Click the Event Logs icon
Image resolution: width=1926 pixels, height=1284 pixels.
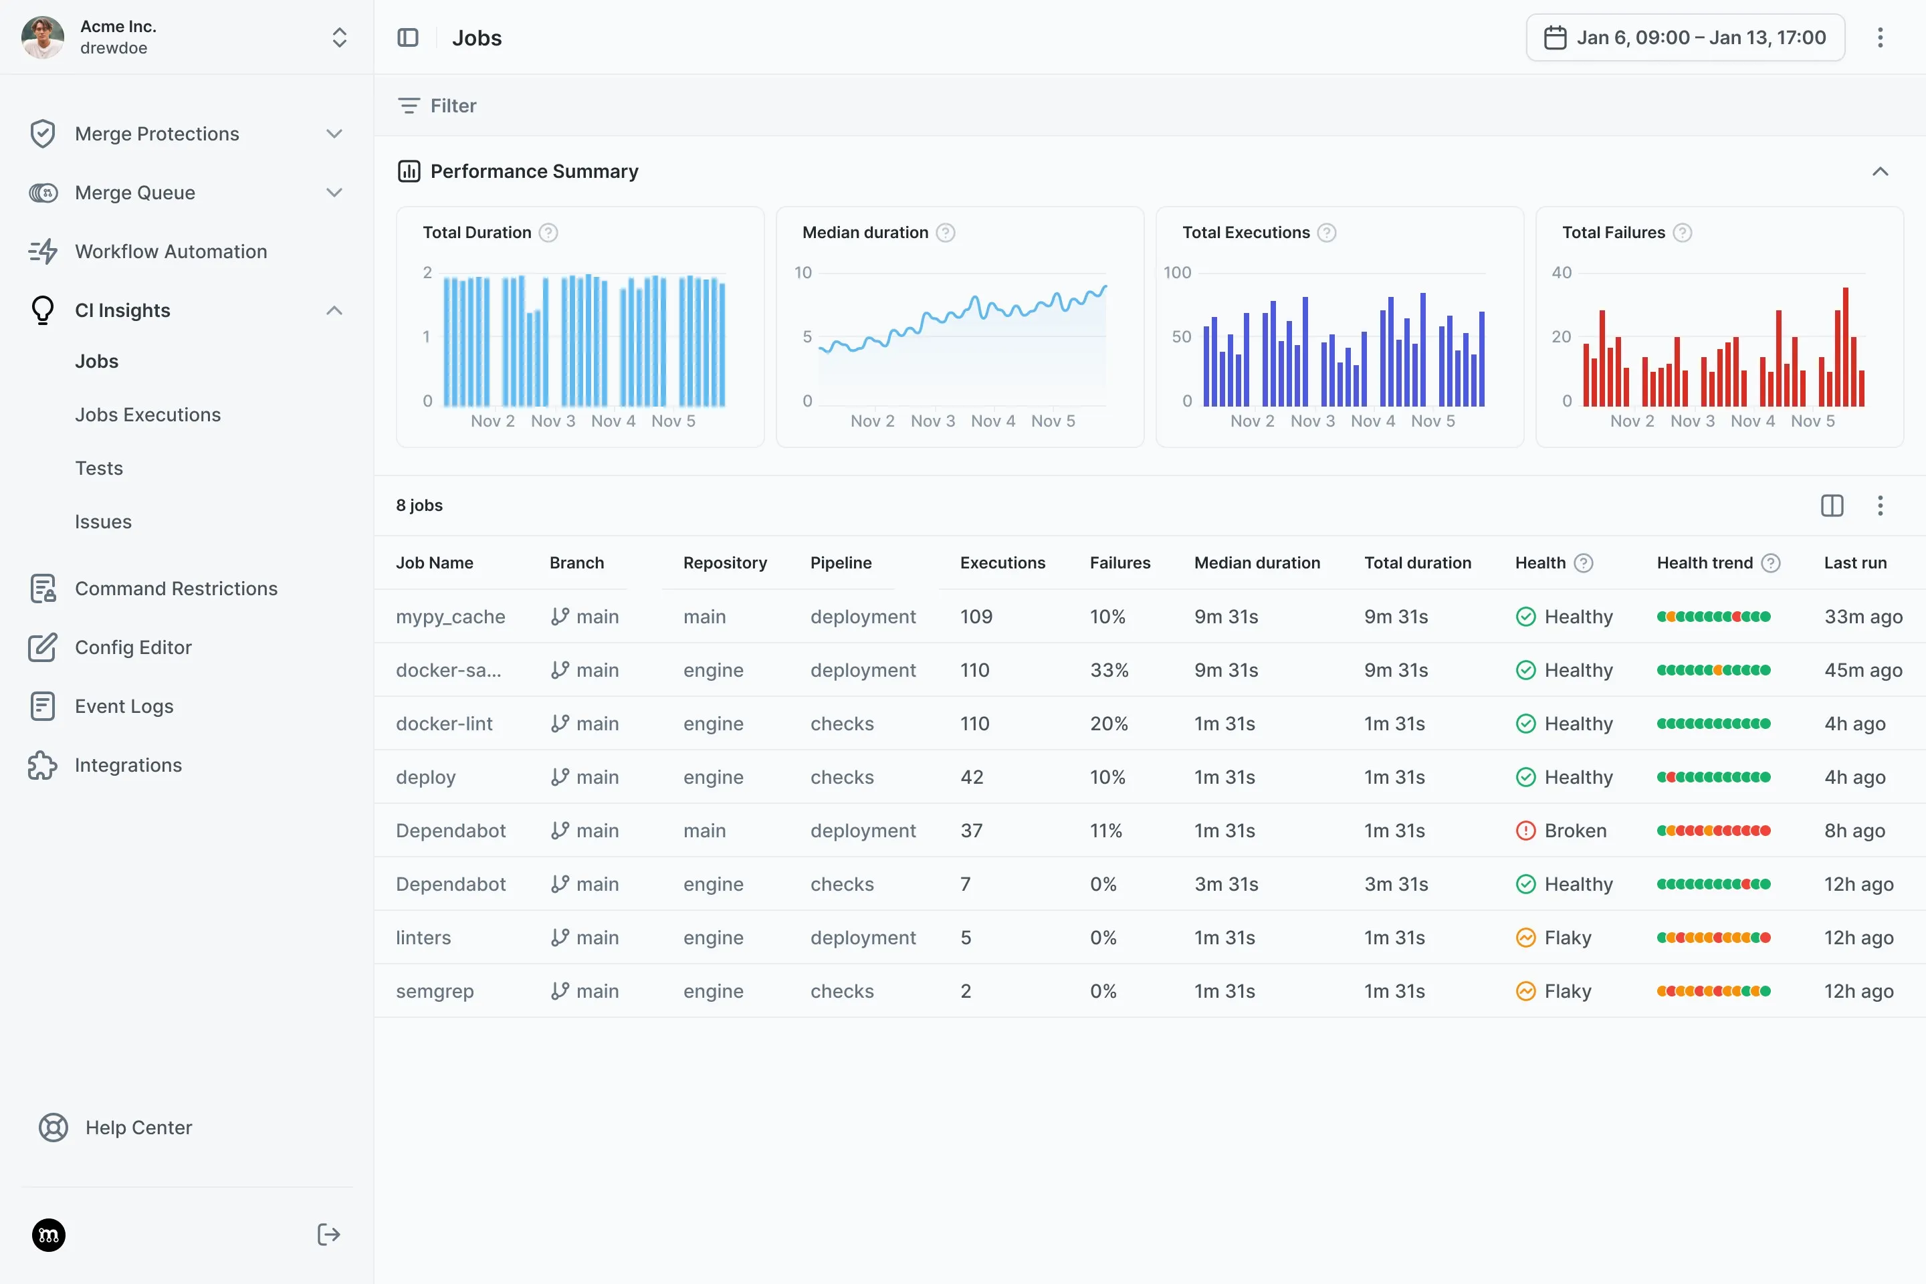(x=43, y=706)
